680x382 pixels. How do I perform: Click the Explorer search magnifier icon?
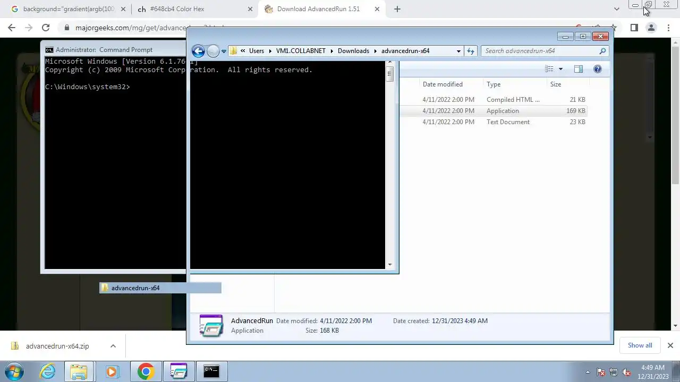pos(602,51)
